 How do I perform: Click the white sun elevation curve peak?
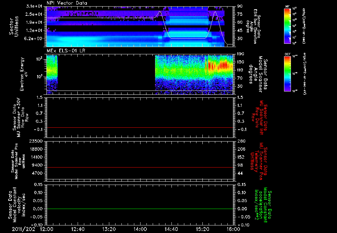coord(215,12)
